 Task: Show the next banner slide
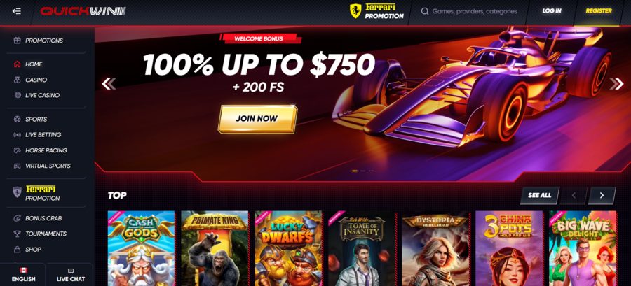[x=616, y=84]
